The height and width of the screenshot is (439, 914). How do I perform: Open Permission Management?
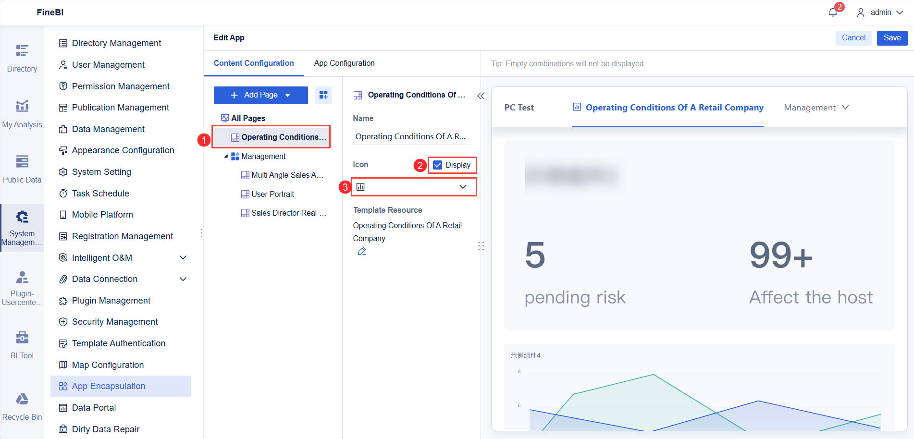coord(121,86)
